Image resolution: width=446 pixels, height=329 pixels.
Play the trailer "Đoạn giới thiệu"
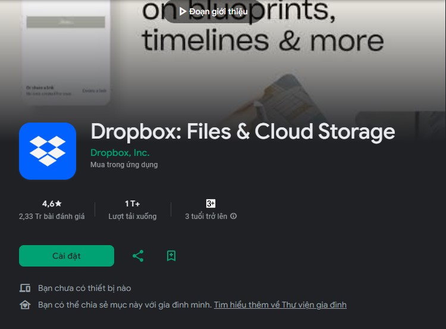(213, 11)
